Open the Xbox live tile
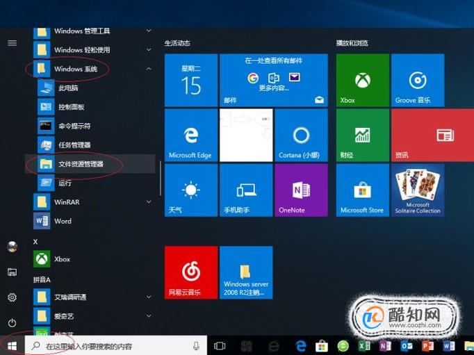Image resolution: width=474 pixels, height=355 pixels. 363,80
